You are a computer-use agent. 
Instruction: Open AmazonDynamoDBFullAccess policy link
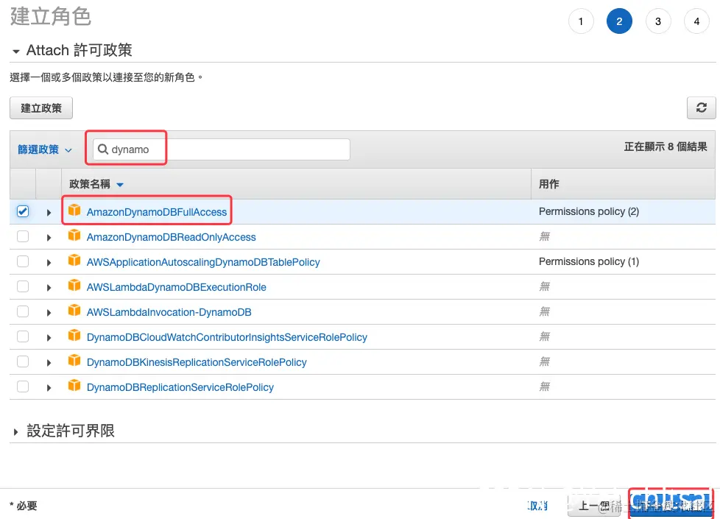pos(157,212)
